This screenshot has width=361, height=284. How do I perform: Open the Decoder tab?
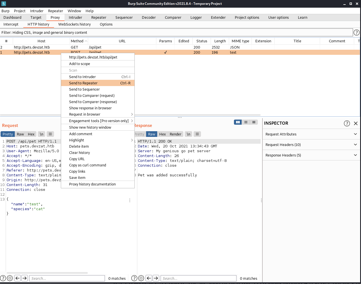(149, 17)
